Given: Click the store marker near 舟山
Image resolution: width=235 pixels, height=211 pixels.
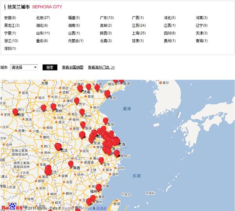Looking at the screenshot, I should (117, 154).
